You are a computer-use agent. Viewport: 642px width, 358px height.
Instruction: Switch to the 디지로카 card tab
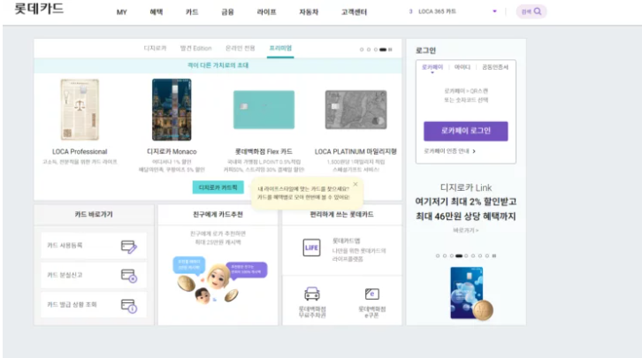[155, 49]
